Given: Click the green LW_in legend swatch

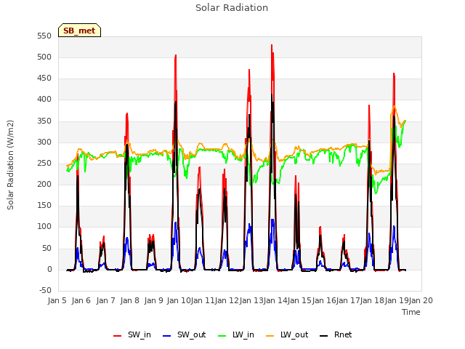Looking at the screenshot, I should coord(222,336).
